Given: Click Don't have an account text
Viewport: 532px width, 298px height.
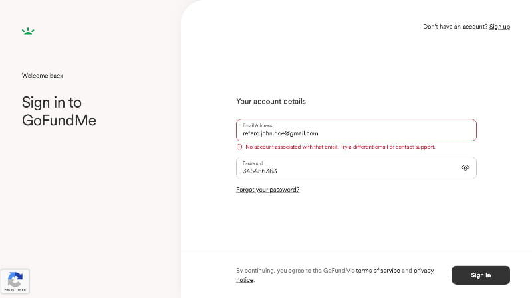Looking at the screenshot, I should pyautogui.click(x=455, y=27).
